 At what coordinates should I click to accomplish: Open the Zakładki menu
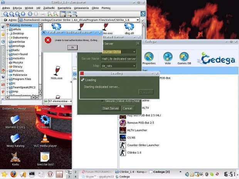point(49,8)
